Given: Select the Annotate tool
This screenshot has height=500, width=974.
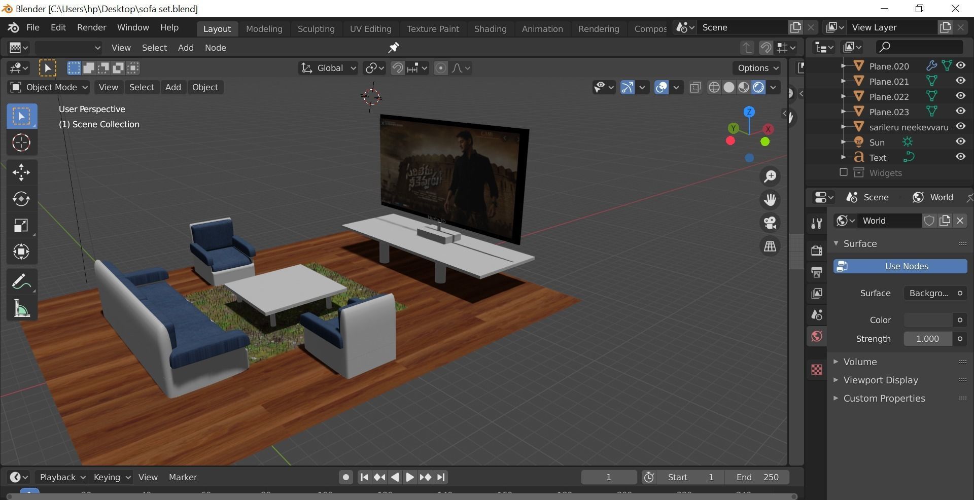Looking at the screenshot, I should pyautogui.click(x=21, y=281).
